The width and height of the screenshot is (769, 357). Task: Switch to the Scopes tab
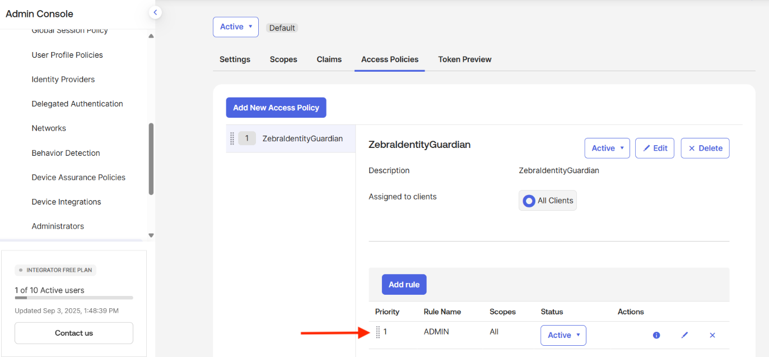[283, 59]
